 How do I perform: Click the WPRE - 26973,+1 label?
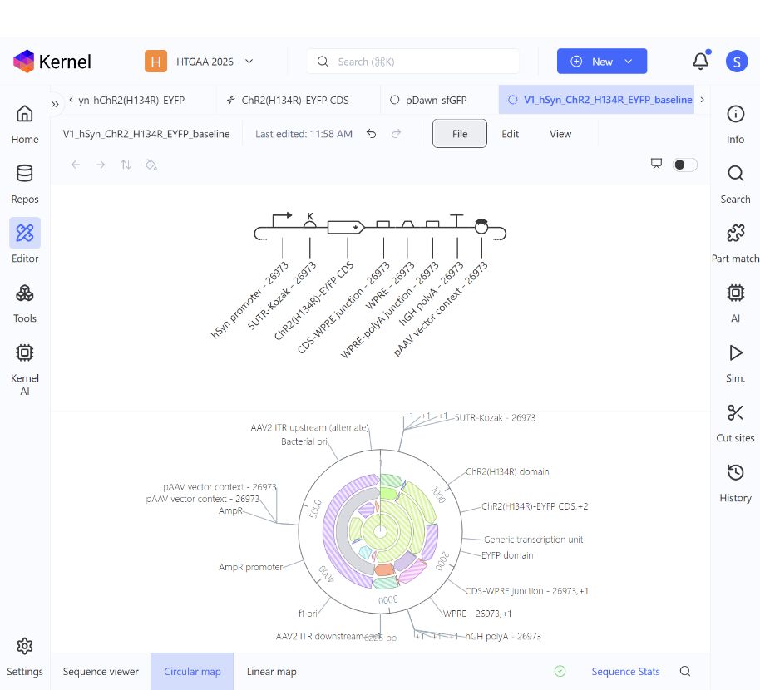click(477, 614)
